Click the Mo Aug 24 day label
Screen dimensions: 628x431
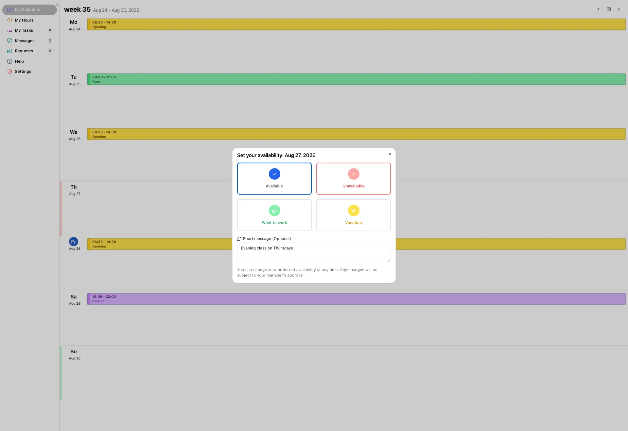[x=74, y=25]
